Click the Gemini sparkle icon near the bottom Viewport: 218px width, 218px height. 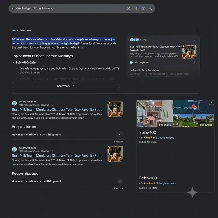pyautogui.click(x=192, y=192)
